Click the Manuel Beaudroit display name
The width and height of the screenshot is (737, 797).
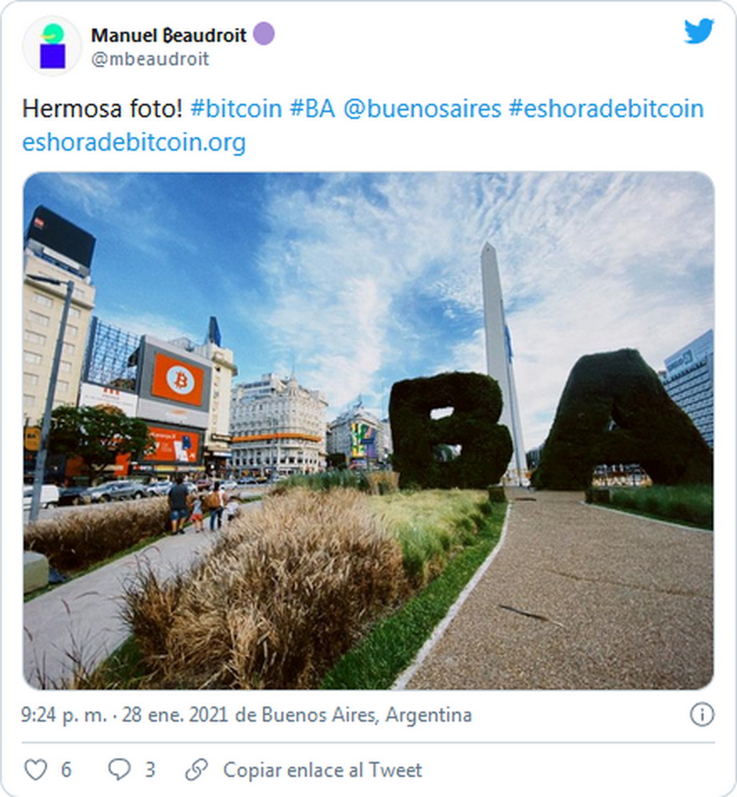pyautogui.click(x=169, y=35)
